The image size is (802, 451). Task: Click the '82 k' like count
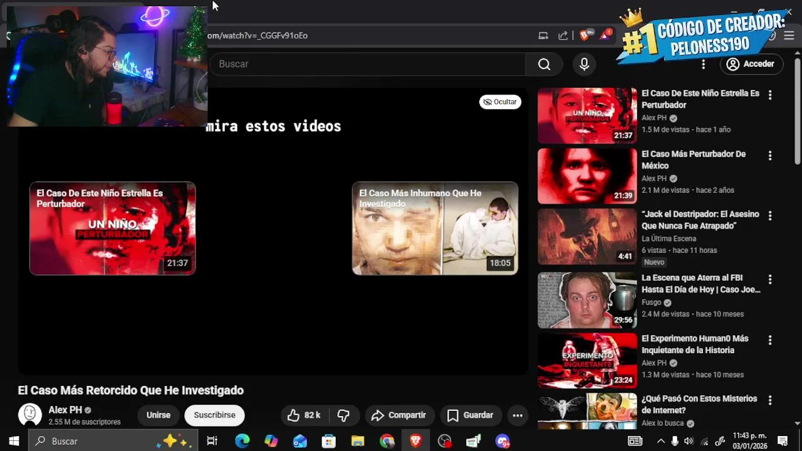[312, 415]
